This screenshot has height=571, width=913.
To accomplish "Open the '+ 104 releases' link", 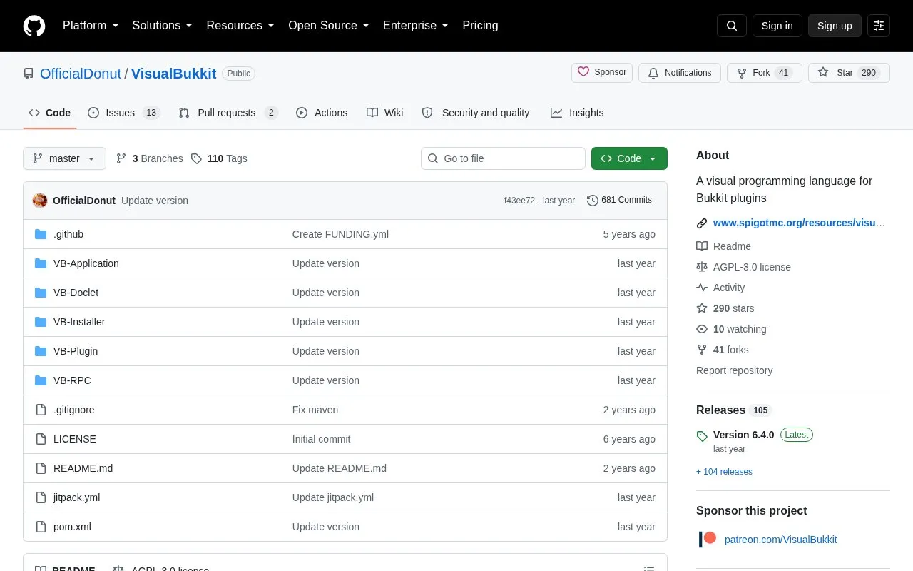I will (x=724, y=472).
